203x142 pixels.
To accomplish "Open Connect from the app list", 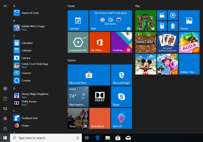I will (x=38, y=73).
